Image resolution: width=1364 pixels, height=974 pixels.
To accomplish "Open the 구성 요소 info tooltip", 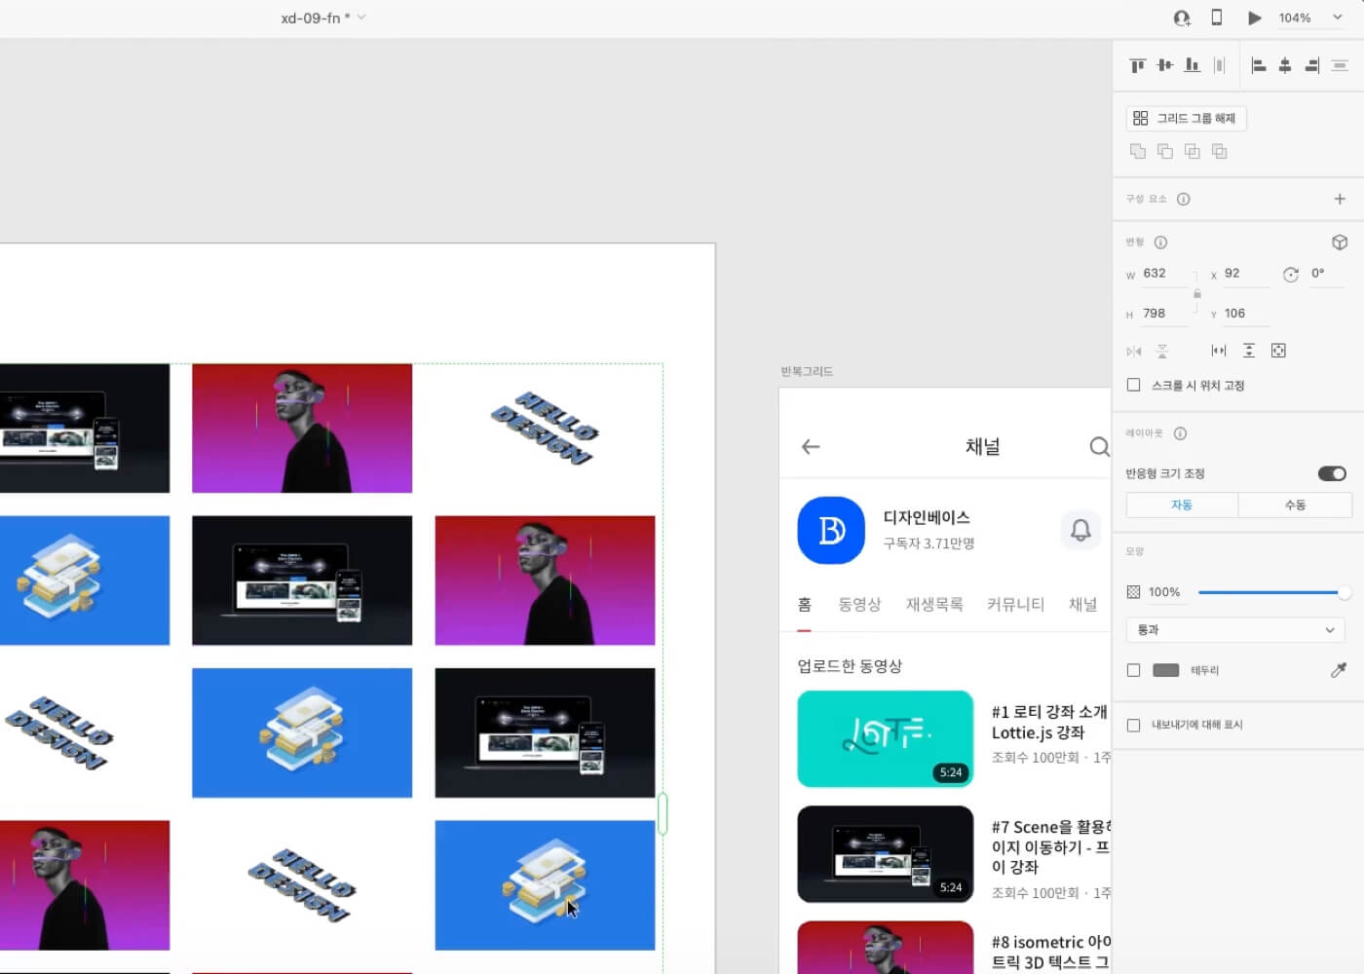I will [1184, 199].
